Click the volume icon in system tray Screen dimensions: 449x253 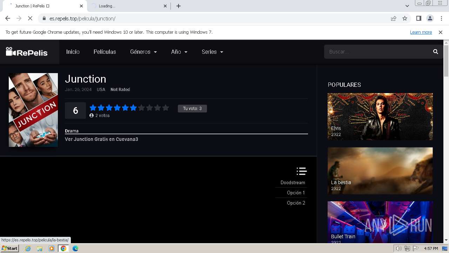click(398, 248)
